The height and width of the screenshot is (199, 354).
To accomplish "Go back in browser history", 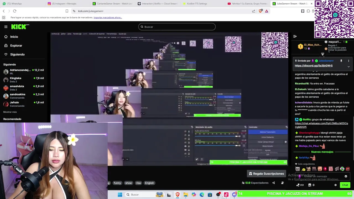I will click(x=4, y=11).
